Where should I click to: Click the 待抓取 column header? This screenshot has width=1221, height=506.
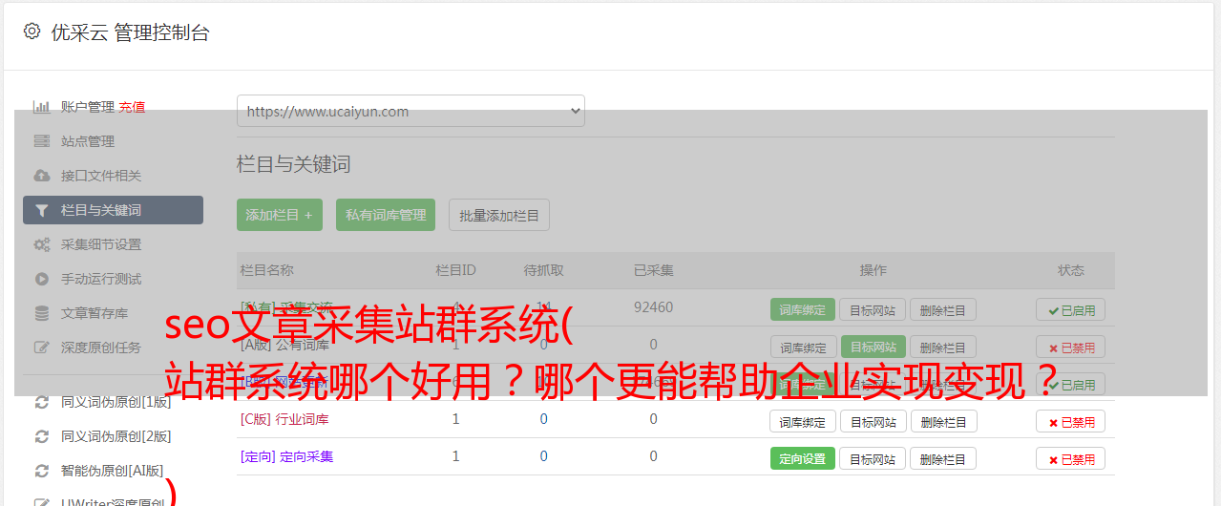[x=543, y=270]
